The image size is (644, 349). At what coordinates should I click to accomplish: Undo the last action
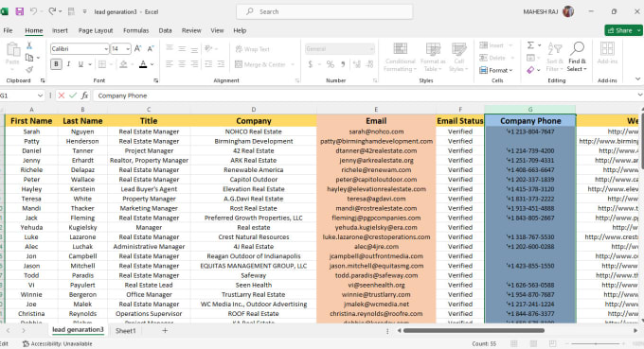34,11
